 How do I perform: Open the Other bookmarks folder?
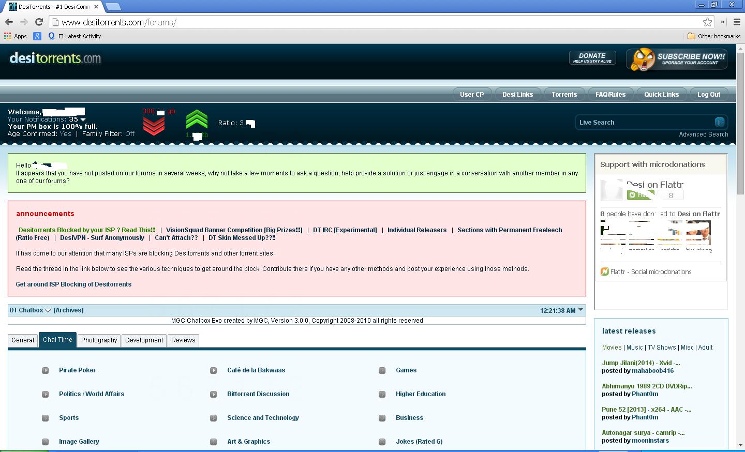pos(714,36)
